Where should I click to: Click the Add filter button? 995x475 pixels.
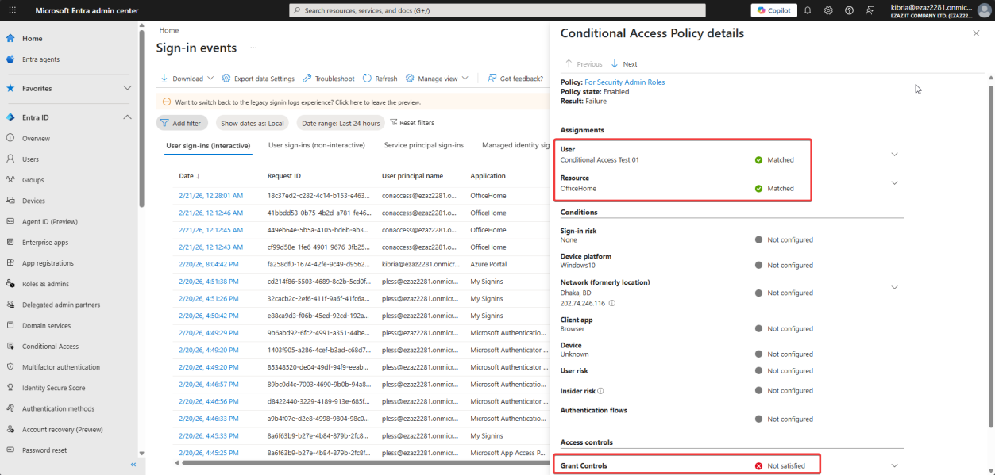tap(182, 123)
